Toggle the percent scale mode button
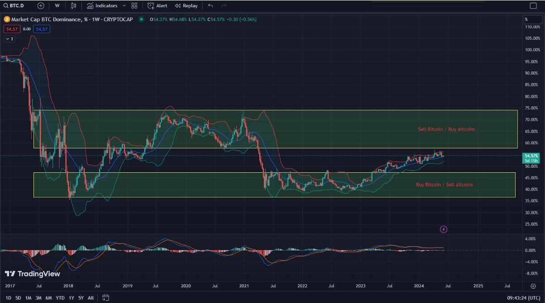 pyautogui.click(x=526, y=19)
